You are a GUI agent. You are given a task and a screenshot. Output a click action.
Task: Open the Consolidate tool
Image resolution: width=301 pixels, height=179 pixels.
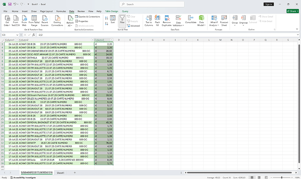click(x=191, y=19)
